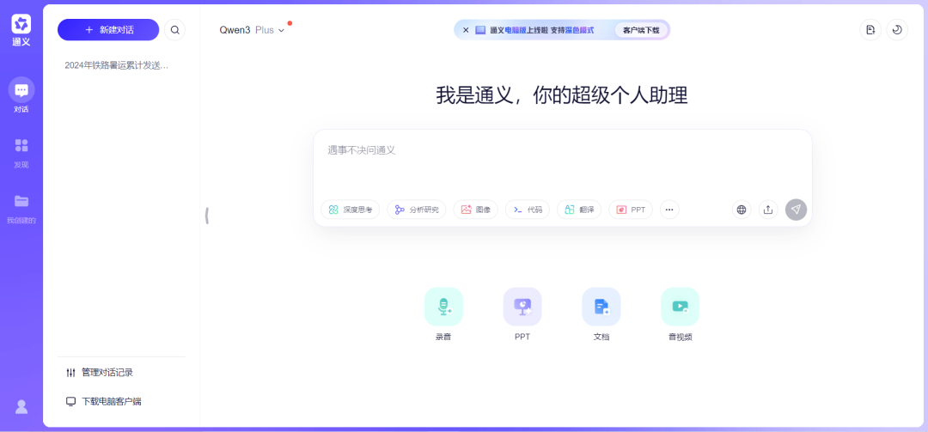Open the 录音 recording shortcut
Screen dimensions: 928x432
pos(443,307)
